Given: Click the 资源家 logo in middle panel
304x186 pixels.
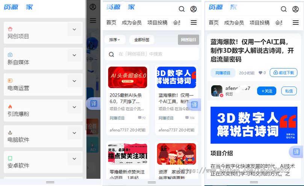Looking at the screenshot, I should (120, 7).
